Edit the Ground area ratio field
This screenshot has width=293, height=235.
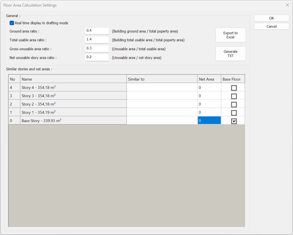pyautogui.click(x=97, y=31)
